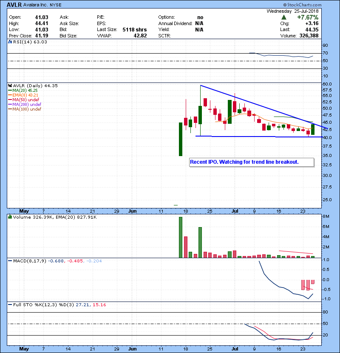Click the green up-arrow change indicator
340x353 pixels.
tap(284, 17)
